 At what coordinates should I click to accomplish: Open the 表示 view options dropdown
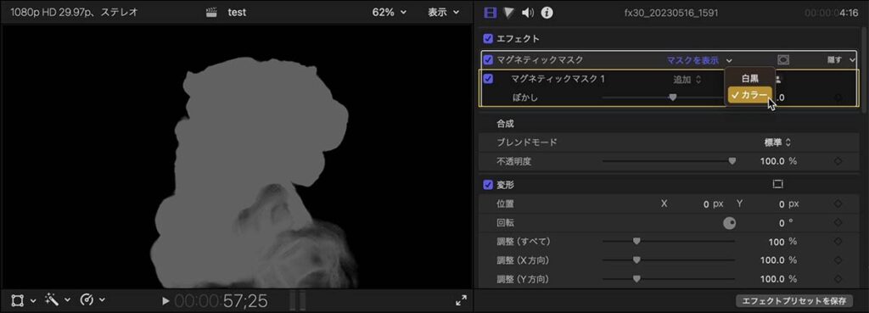point(443,12)
